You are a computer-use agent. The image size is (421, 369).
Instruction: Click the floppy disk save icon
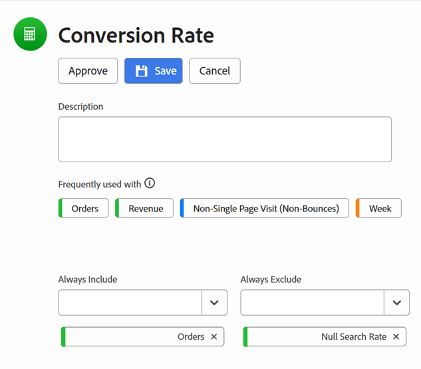click(x=141, y=71)
